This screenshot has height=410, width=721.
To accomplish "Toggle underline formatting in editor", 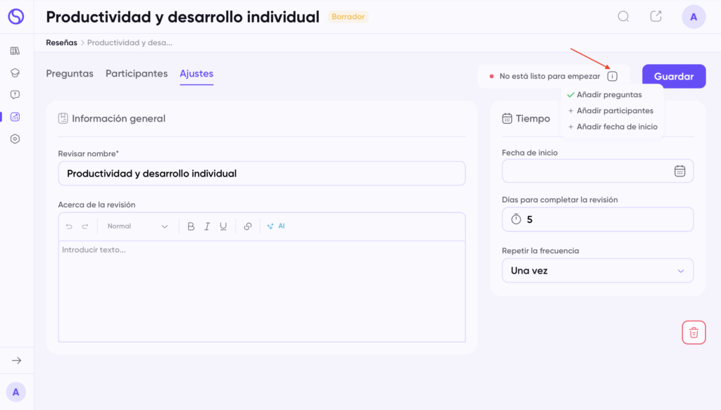I will click(x=223, y=226).
